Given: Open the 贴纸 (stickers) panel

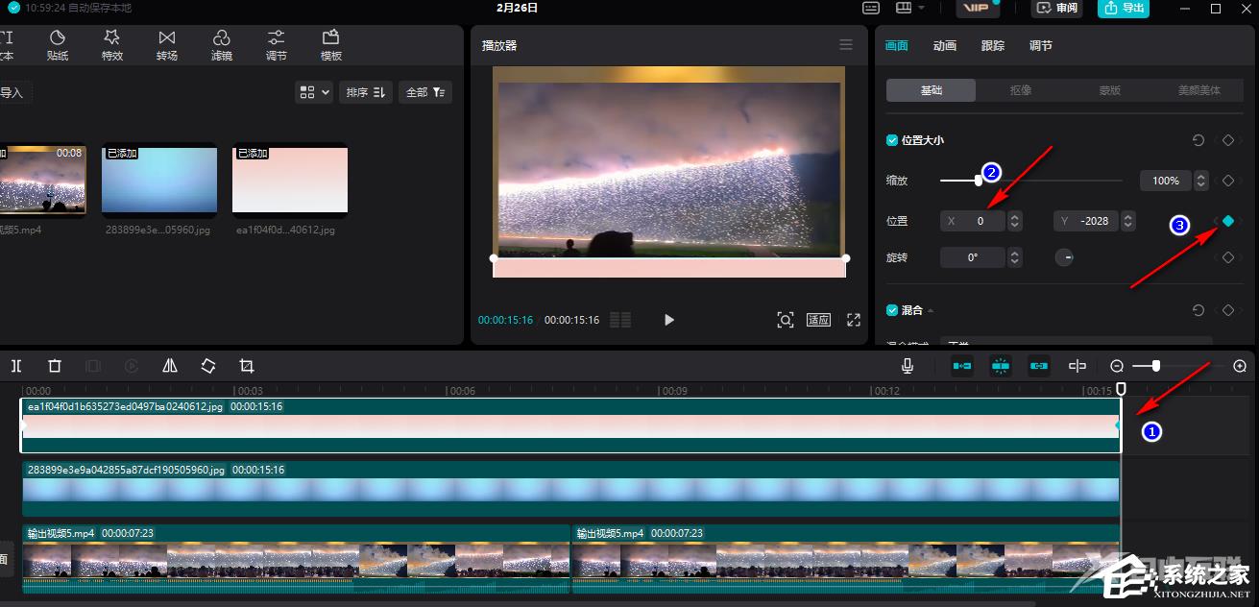Looking at the screenshot, I should click(x=58, y=44).
